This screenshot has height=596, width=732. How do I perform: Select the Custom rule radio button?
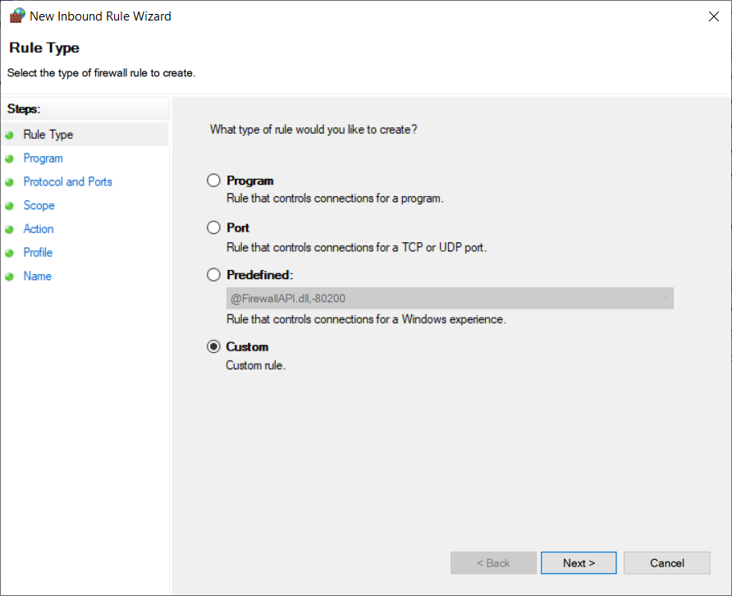(214, 346)
